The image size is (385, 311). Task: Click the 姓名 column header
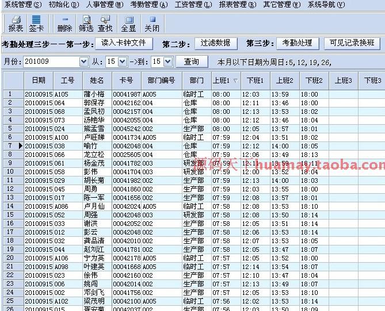97,80
